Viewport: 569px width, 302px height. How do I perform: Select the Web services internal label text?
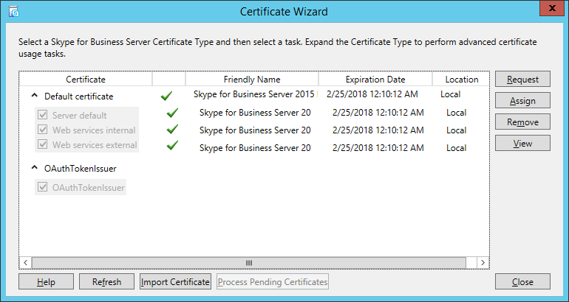94,130
